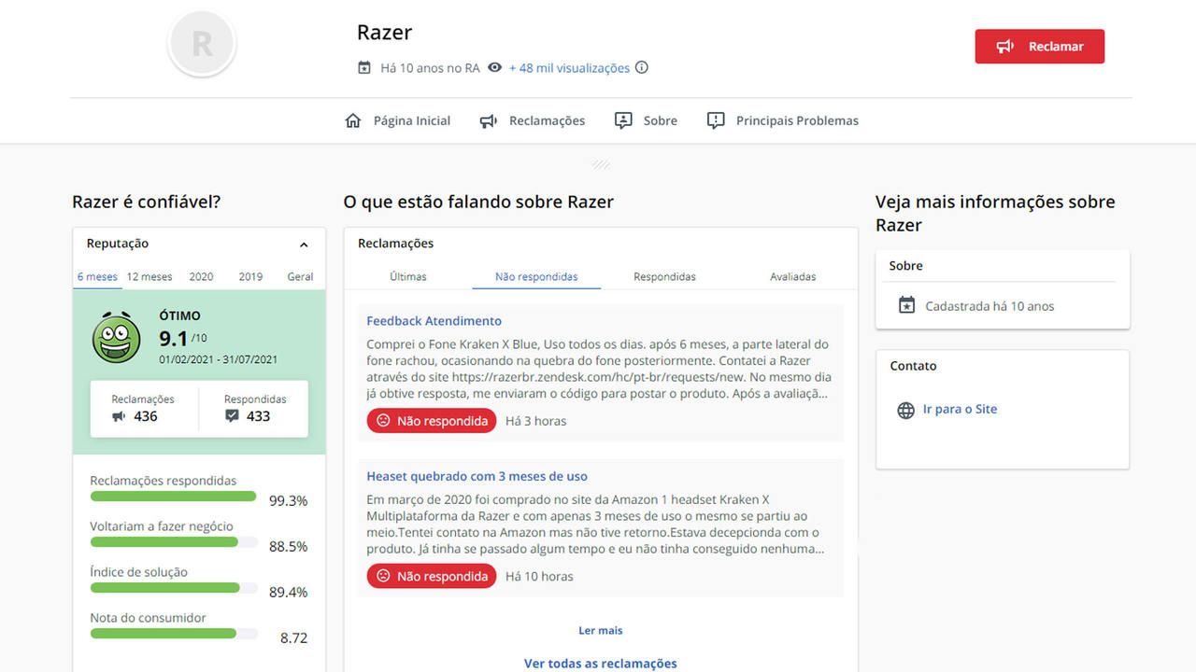Click 'Não respondida' badge from 10 hours ago

point(432,576)
